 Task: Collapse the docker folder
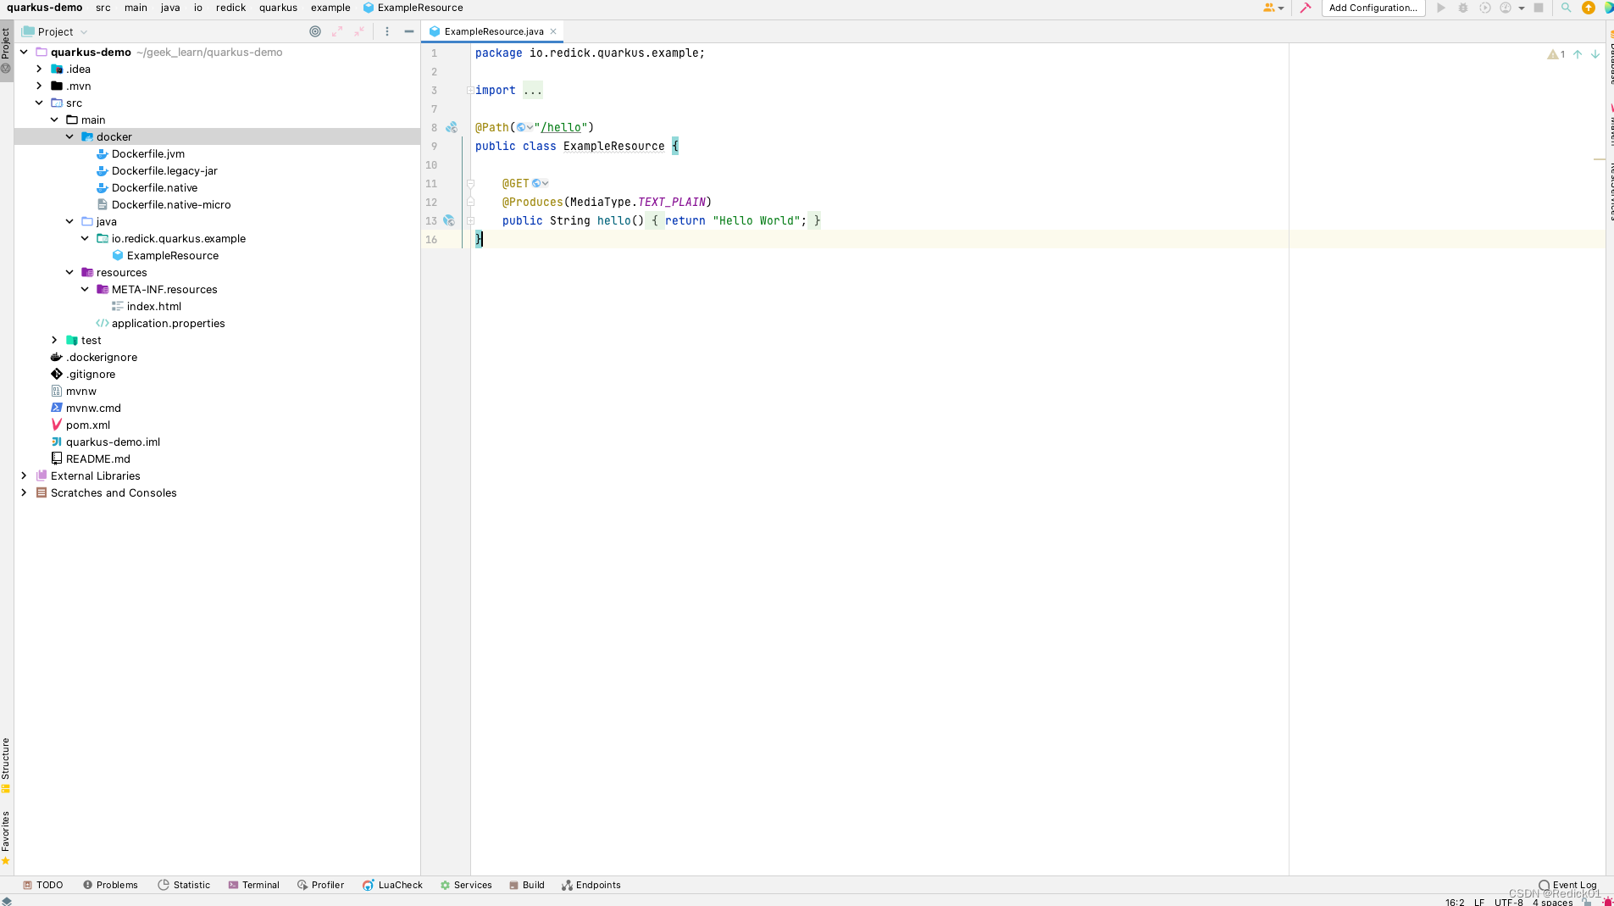coord(69,136)
